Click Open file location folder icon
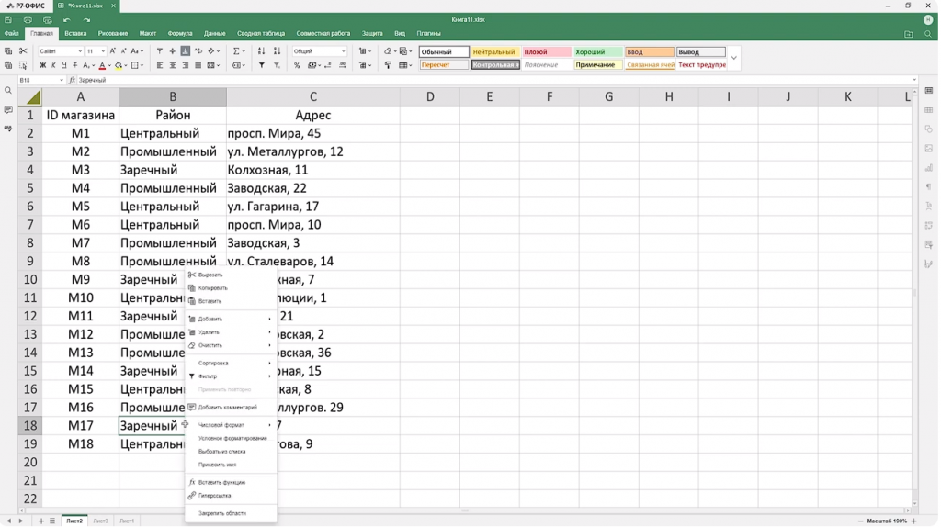Screen dimensions: 941x527 tap(909, 34)
